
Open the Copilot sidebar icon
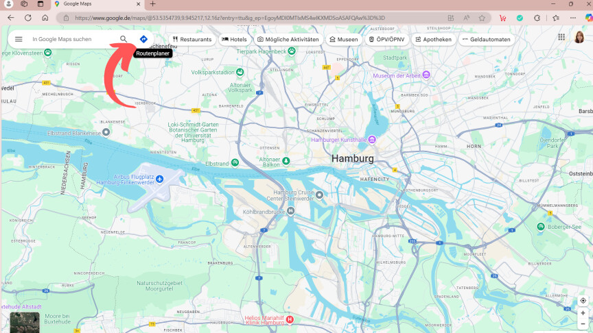click(x=588, y=18)
